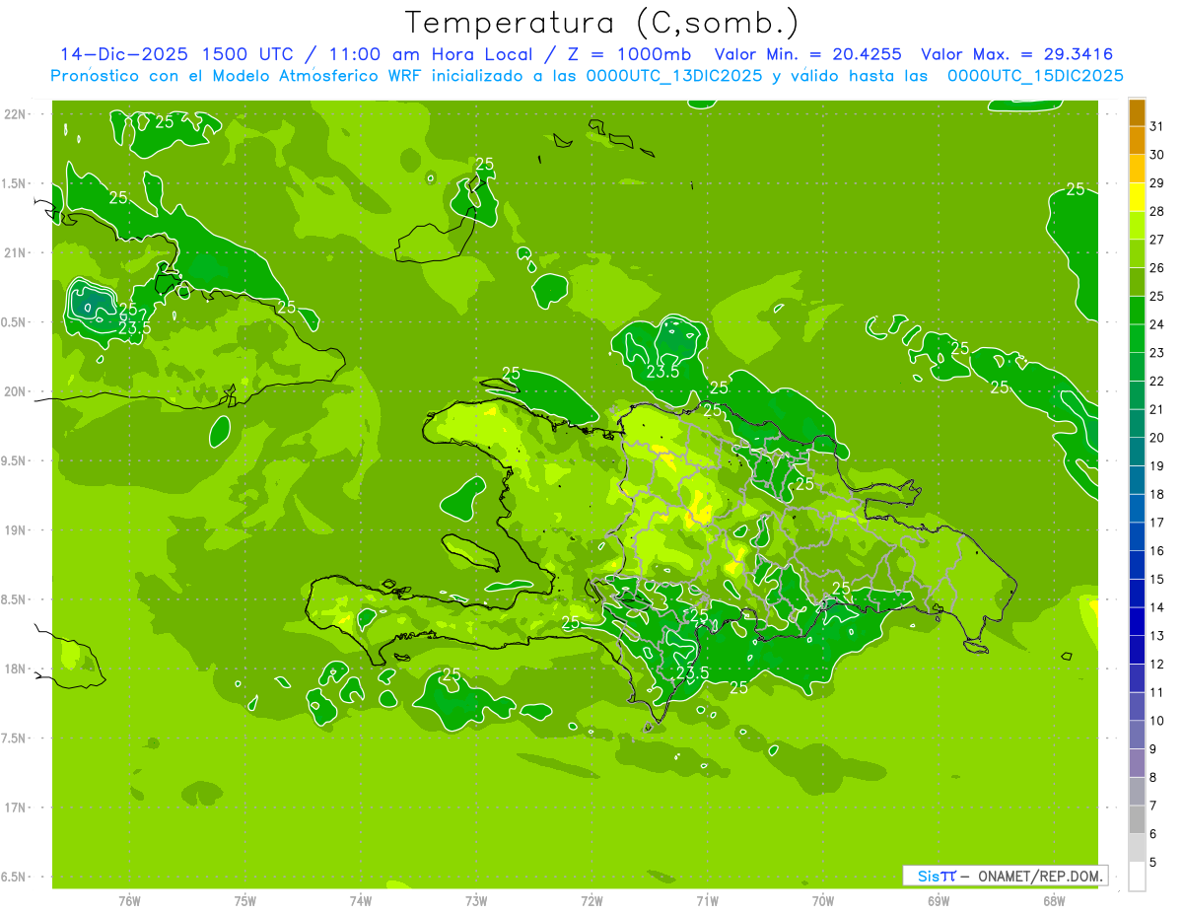Pick the teal swatch between 19 and 20
This screenshot has width=1183, height=914.
point(1137,452)
